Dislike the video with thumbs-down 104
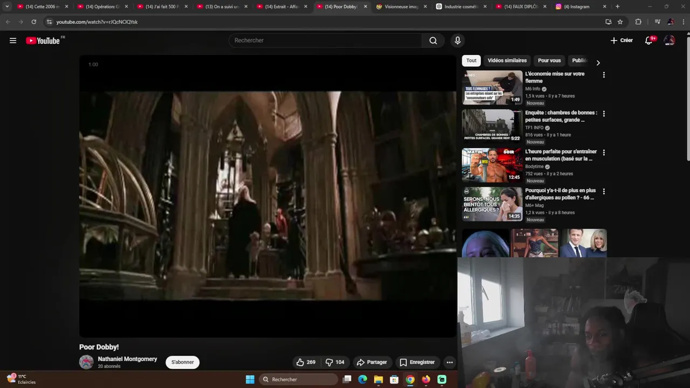Viewport: 690px width, 388px height. (335, 362)
